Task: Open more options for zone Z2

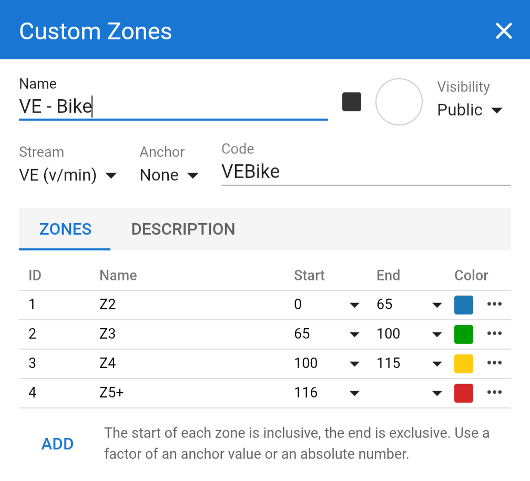Action: click(494, 305)
